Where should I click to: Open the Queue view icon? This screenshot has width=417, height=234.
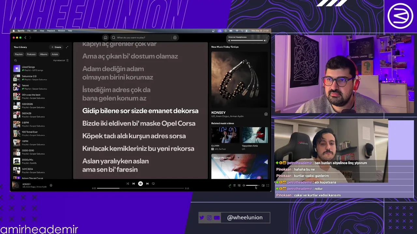pyautogui.click(x=234, y=186)
